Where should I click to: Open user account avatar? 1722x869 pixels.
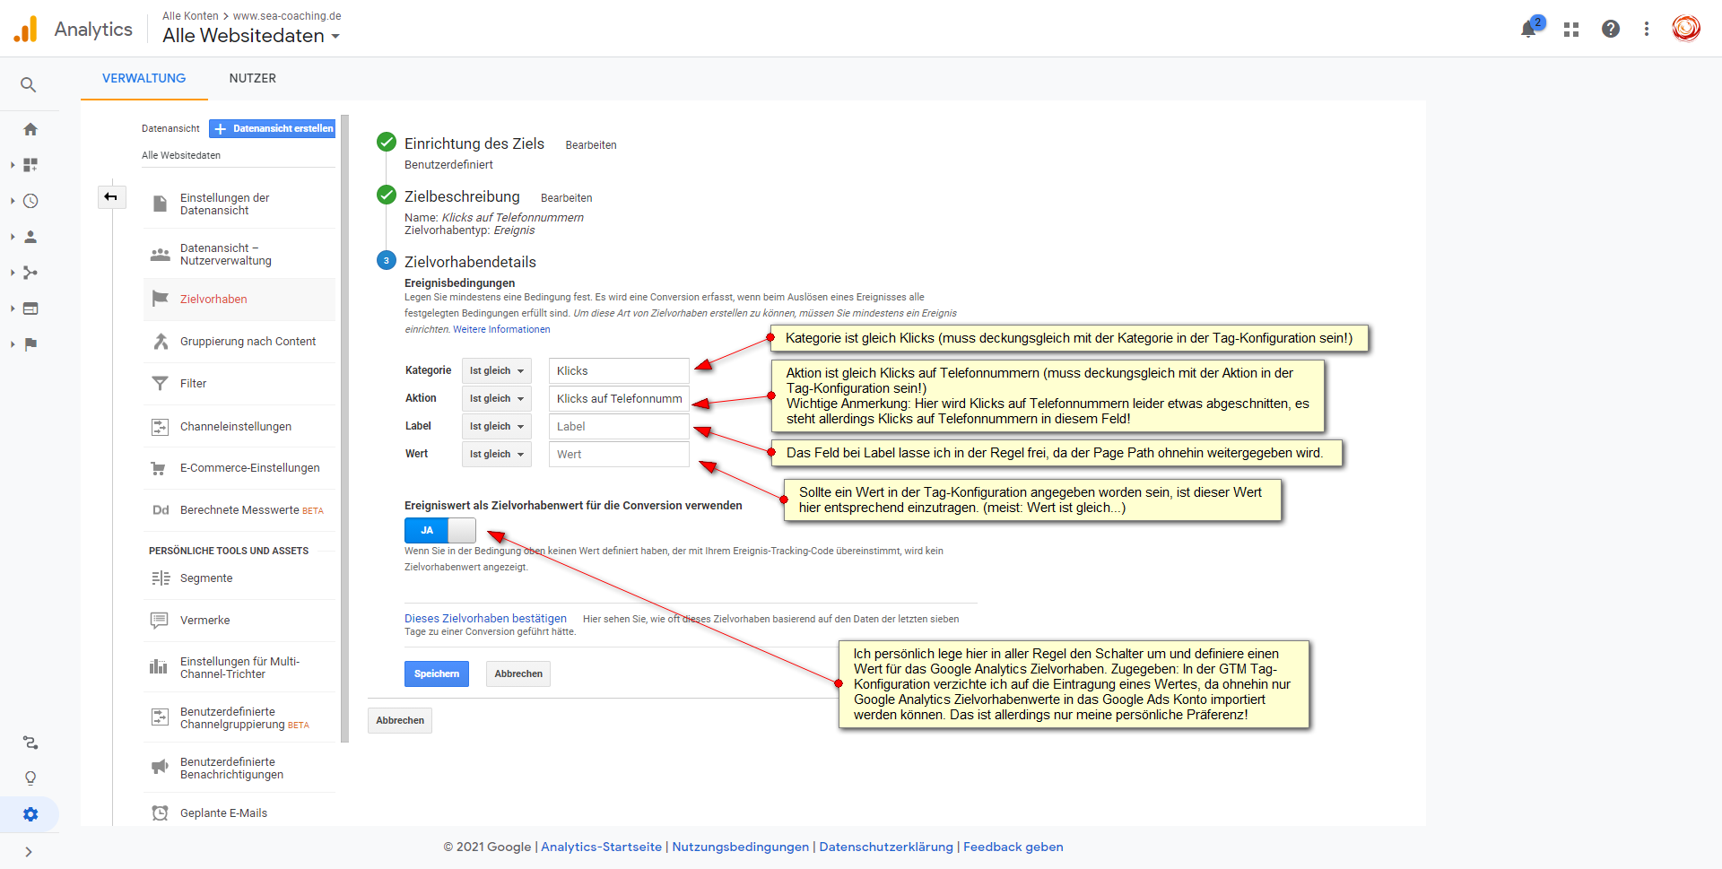tap(1686, 29)
